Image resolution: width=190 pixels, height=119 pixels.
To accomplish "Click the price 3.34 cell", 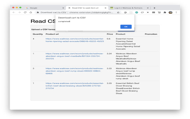I will (109, 54).
